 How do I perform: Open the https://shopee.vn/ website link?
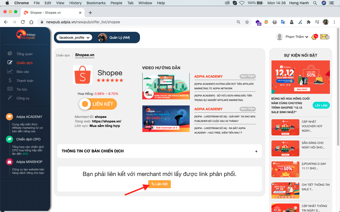click(107, 121)
